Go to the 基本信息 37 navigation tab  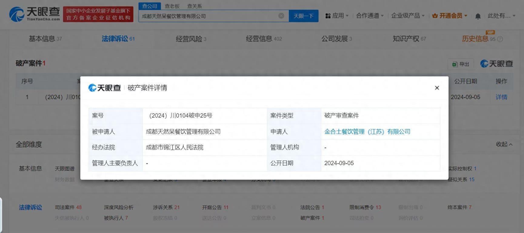click(x=45, y=39)
